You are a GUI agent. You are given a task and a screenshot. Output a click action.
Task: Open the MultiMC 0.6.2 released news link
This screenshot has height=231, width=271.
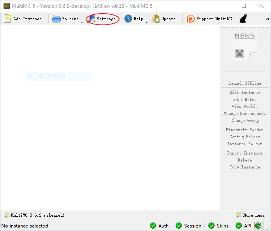click(x=37, y=215)
